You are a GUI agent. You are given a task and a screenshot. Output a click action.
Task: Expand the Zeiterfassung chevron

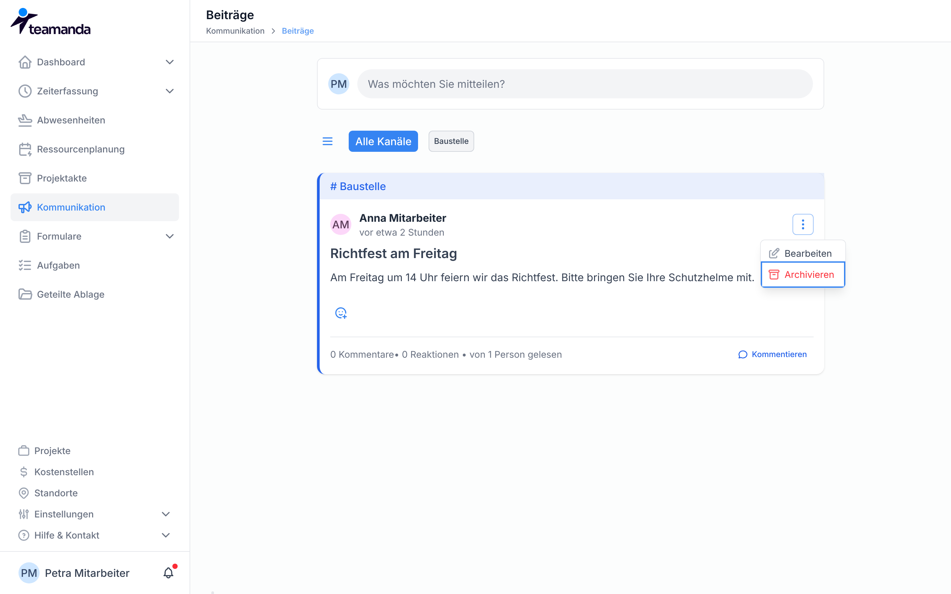[x=170, y=91]
